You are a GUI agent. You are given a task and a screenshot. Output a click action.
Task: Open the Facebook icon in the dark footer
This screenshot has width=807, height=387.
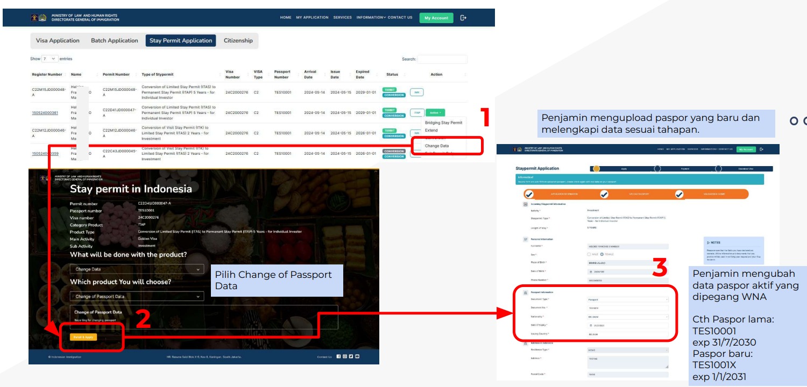tap(339, 356)
